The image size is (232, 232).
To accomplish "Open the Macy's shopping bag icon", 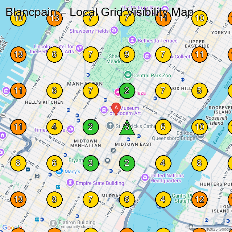I will coord(59,171).
